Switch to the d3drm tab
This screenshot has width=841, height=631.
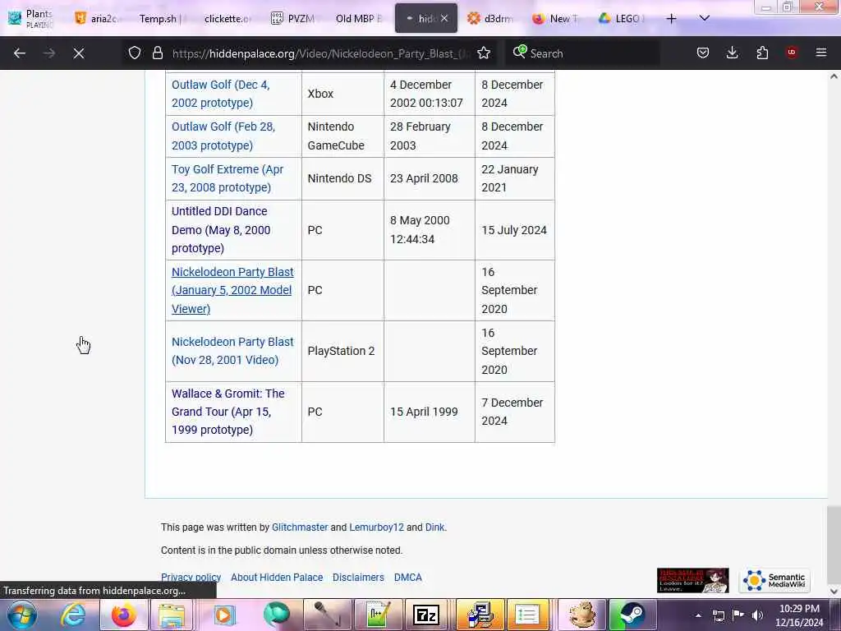coord(490,19)
